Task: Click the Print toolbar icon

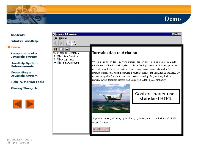Action: [68, 43]
